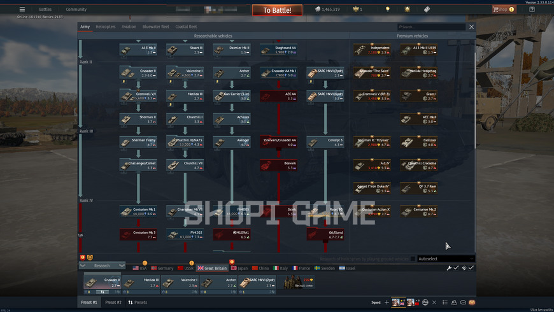Select the premium Excelsior vehicle

[x=418, y=143]
